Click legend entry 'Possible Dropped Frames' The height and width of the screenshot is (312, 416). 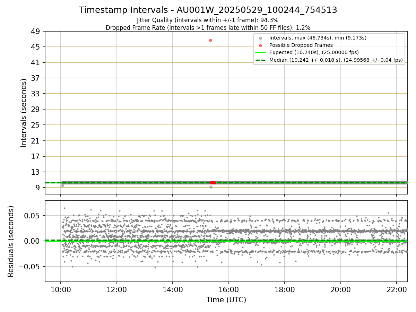(x=301, y=45)
